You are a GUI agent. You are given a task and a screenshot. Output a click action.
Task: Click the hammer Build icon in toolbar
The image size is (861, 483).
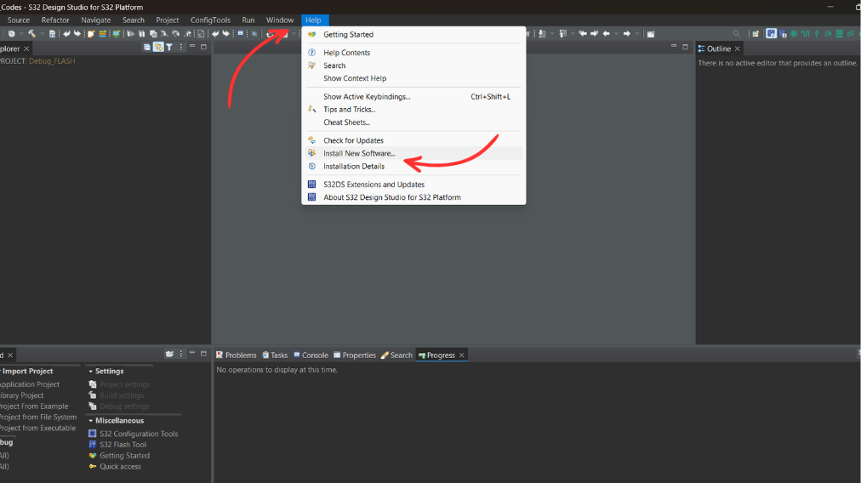click(31, 34)
